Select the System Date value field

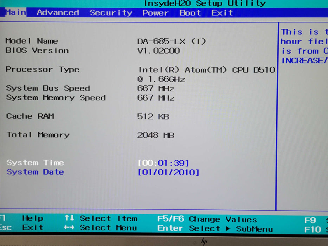tap(168, 173)
